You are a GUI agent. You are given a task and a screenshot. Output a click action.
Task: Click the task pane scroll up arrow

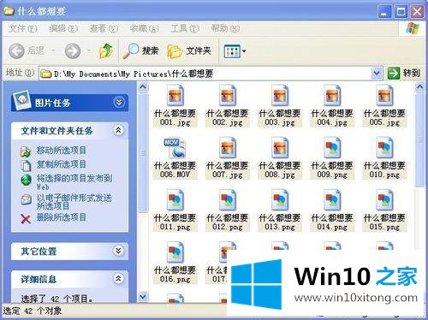click(x=143, y=86)
